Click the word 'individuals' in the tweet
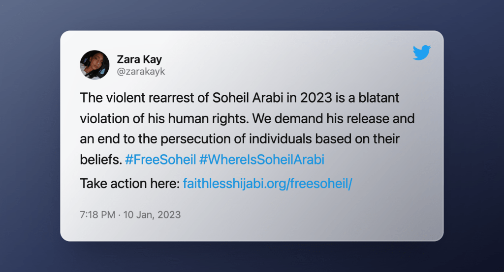This screenshot has height=272, width=504. point(281,139)
